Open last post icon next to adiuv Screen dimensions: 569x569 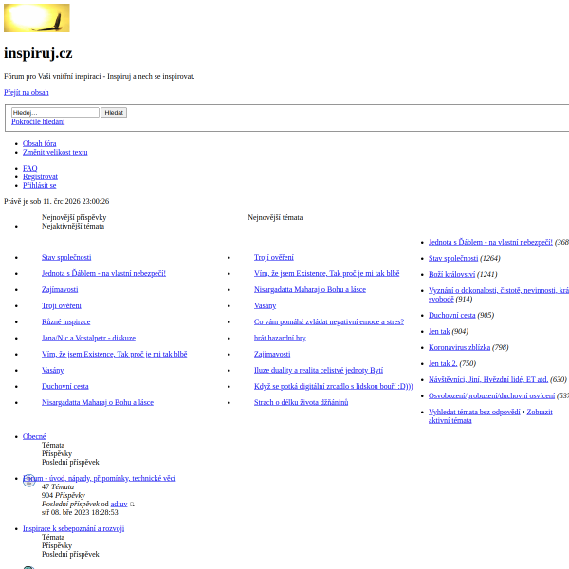coord(132,505)
